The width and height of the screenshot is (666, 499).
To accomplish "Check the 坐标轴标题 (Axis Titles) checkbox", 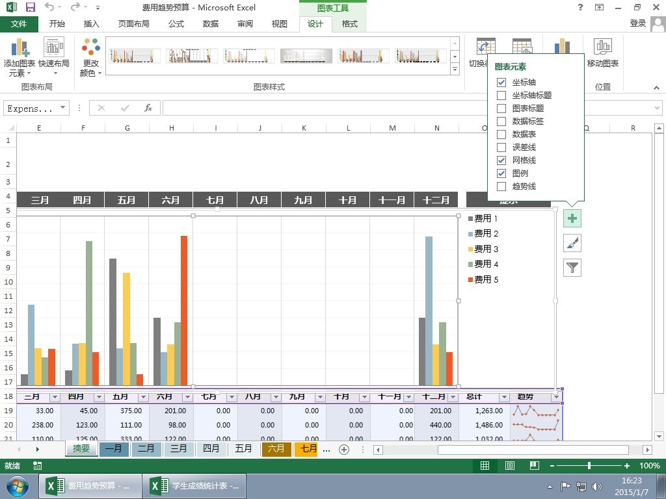I will click(x=501, y=95).
